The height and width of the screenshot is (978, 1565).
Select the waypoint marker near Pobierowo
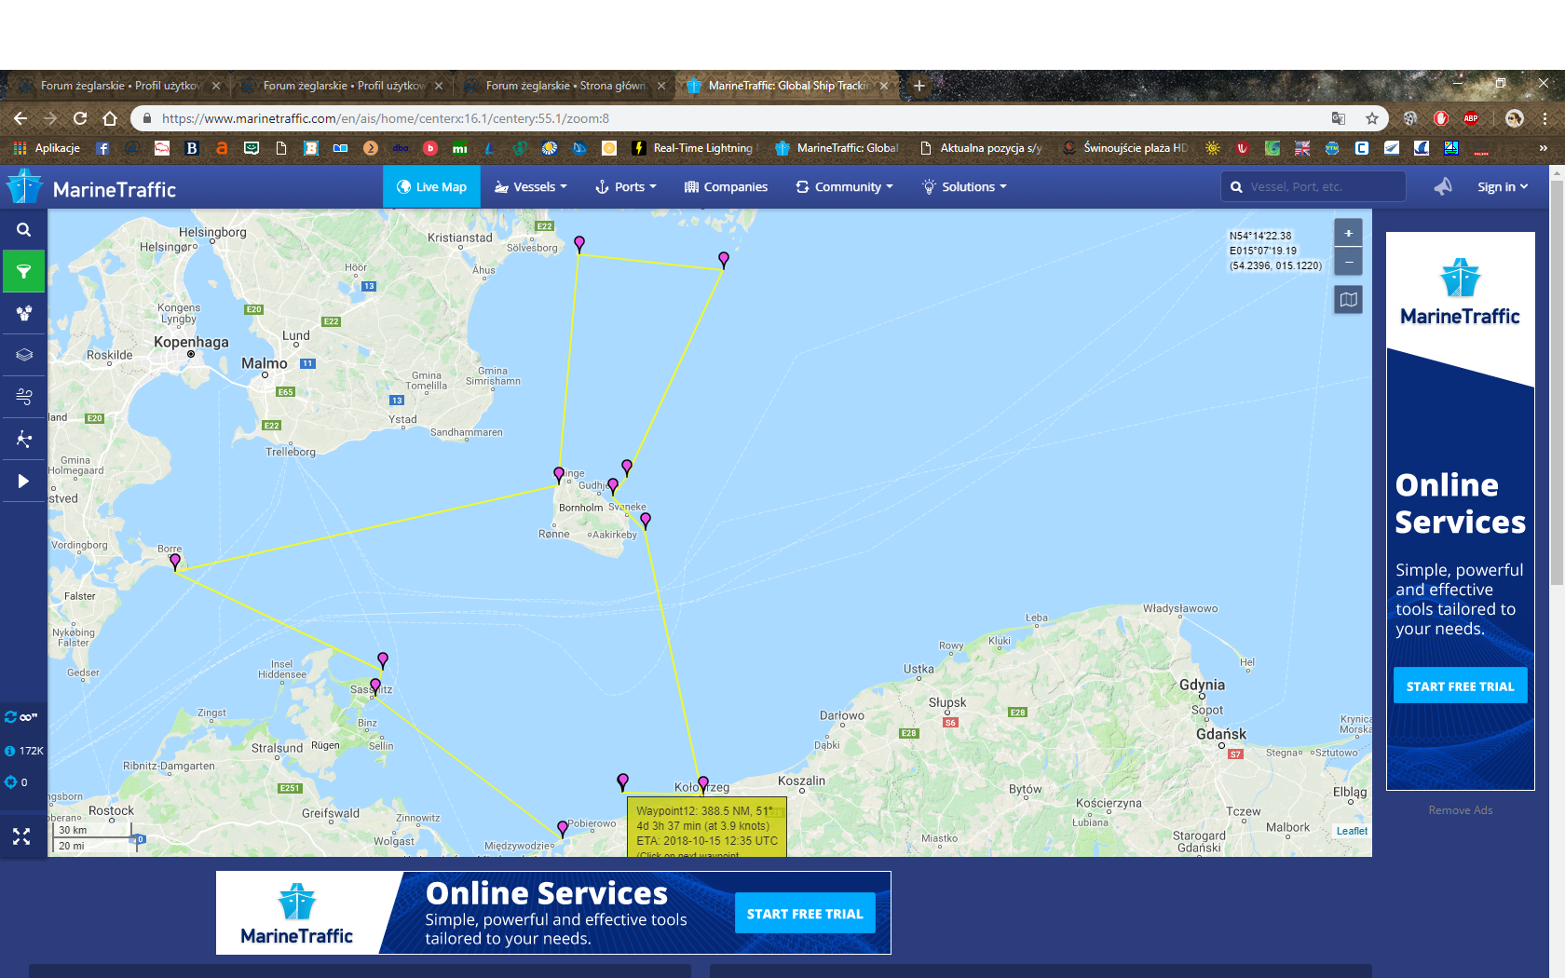click(563, 827)
